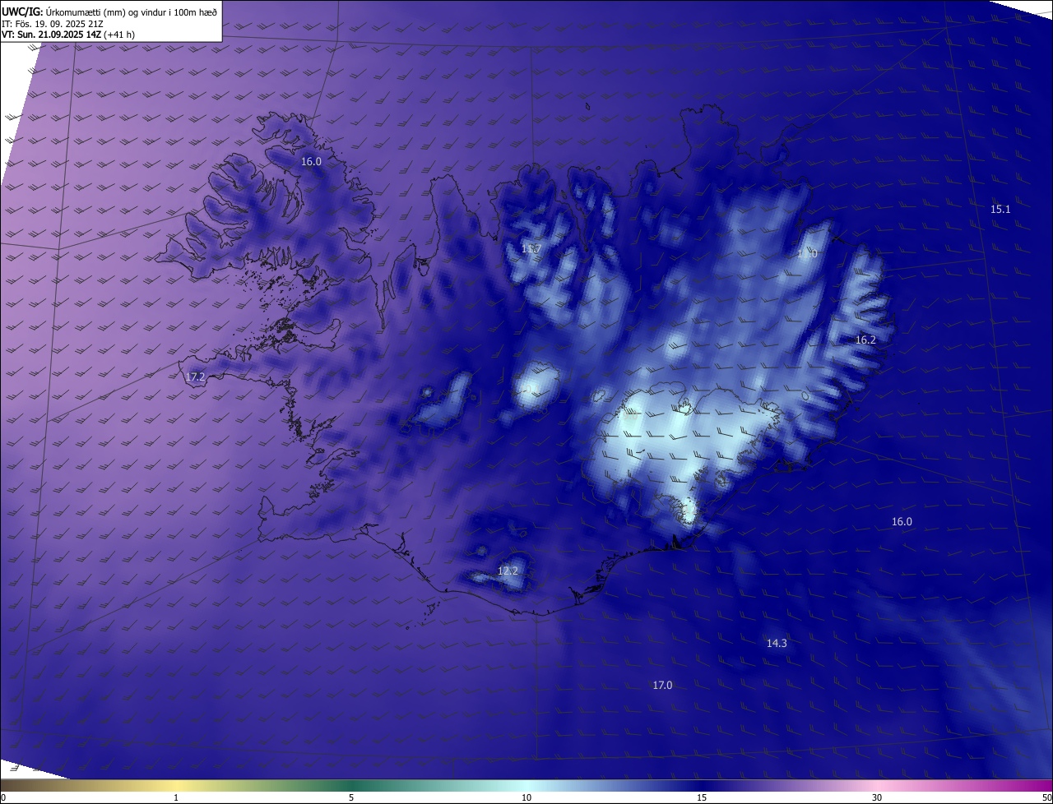The image size is (1053, 804).
Task: Click the color scale tick labeled 30
Action: click(877, 797)
